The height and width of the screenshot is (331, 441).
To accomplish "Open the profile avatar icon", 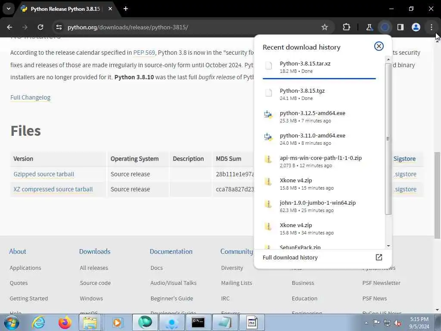I will pyautogui.click(x=416, y=27).
